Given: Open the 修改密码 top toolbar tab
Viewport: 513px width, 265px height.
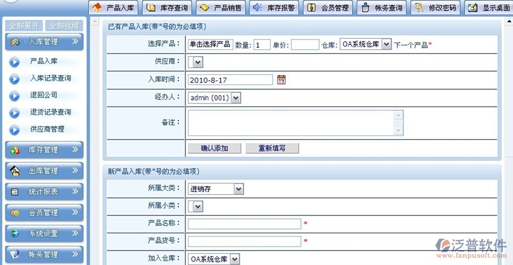Looking at the screenshot, I should pos(435,8).
